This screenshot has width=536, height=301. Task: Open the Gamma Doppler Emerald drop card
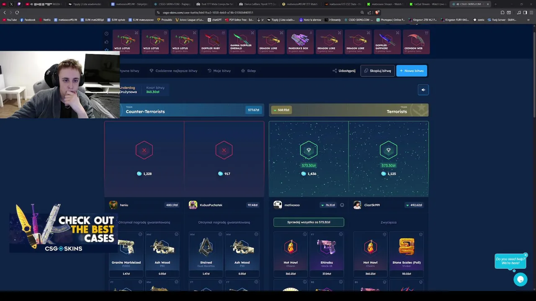coord(242,42)
